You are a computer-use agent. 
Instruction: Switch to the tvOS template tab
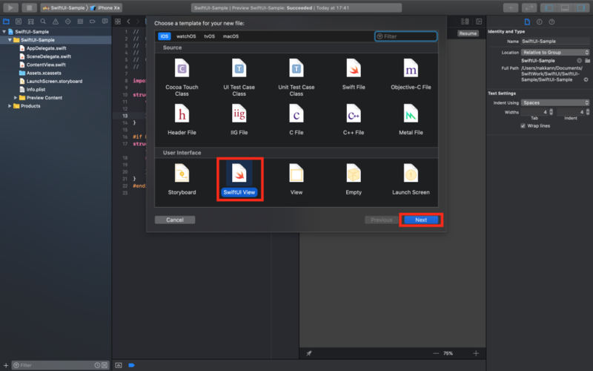(210, 36)
